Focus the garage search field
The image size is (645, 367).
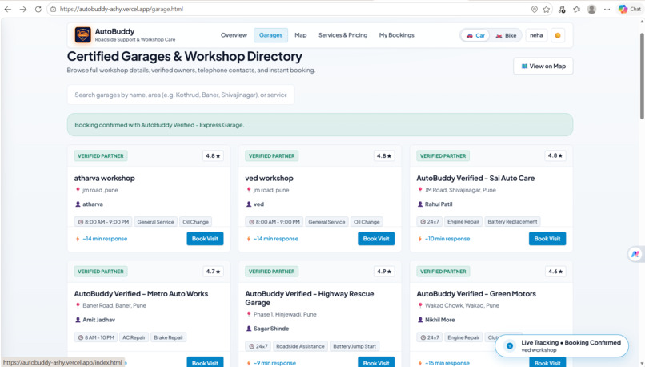181,95
